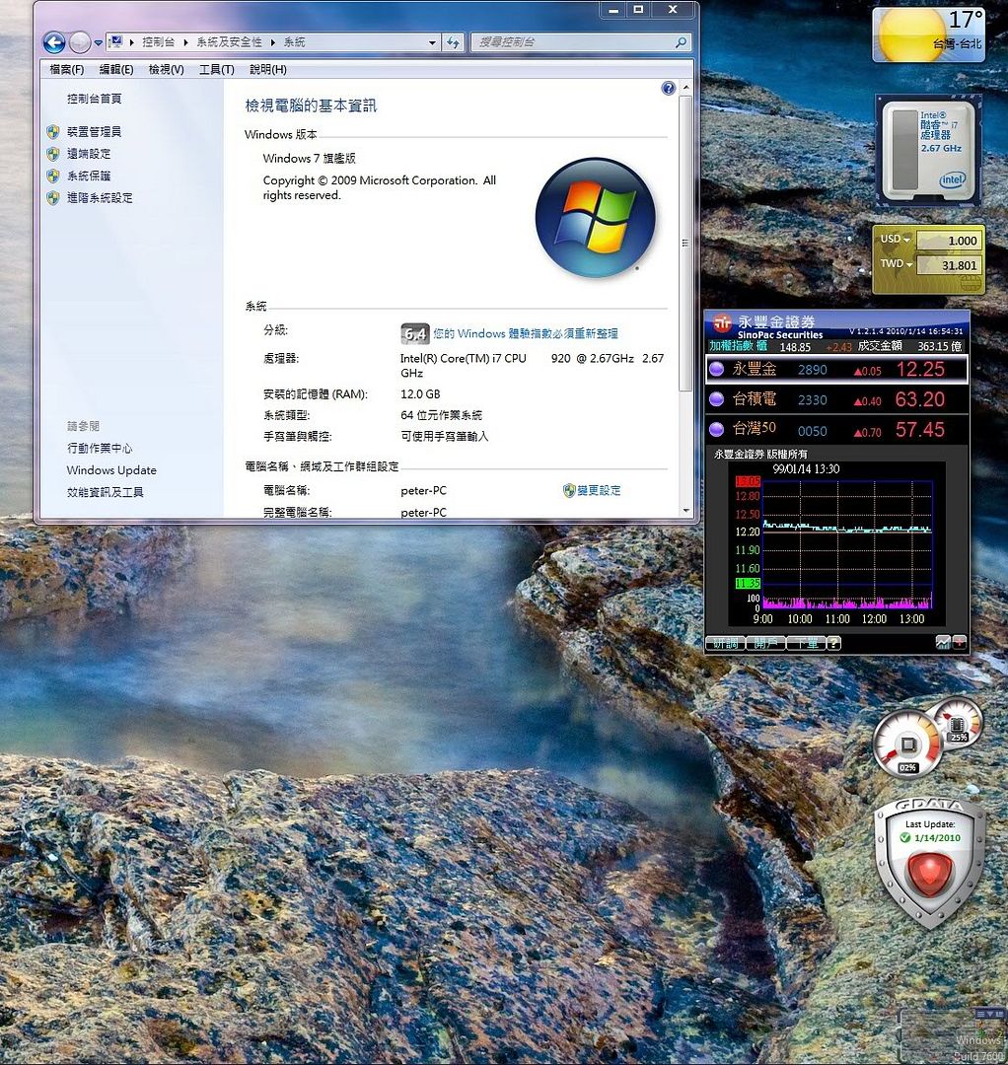Screen dimensions: 1008x1065
Task: Open the 控制台首頁 link
Action: [x=95, y=99]
